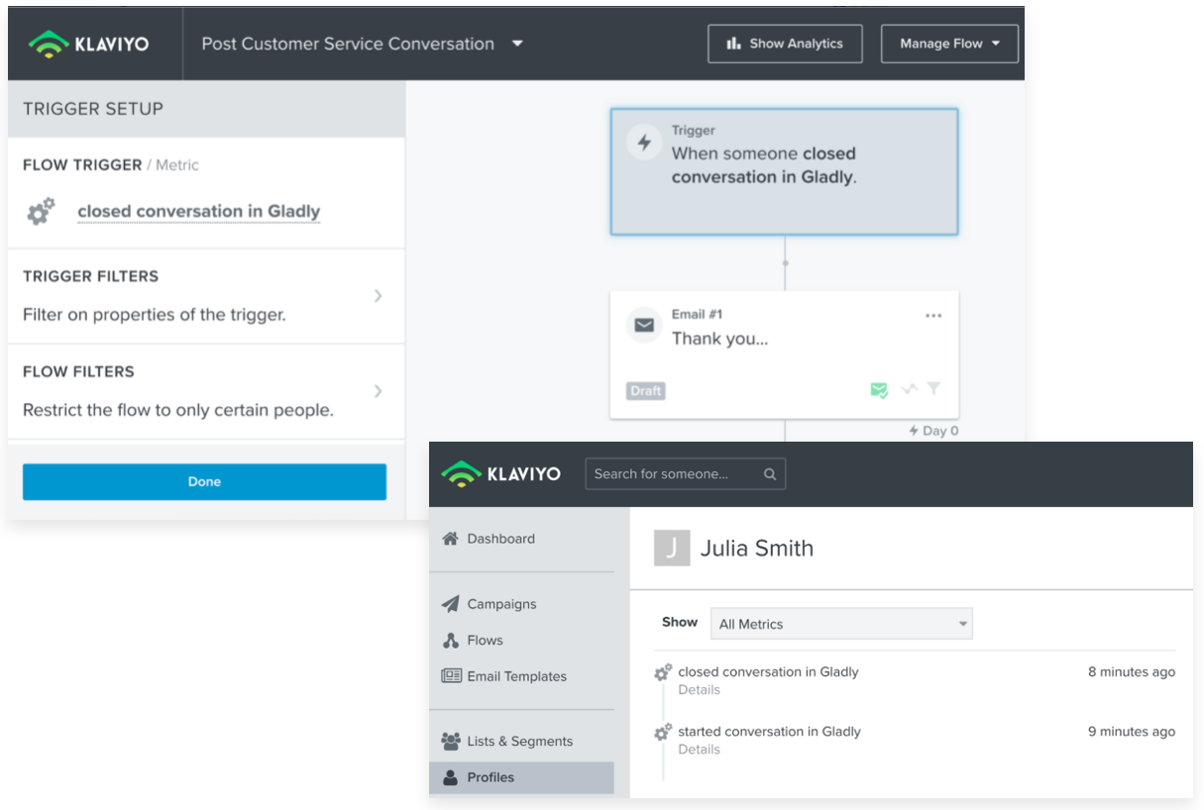Viewport: 1204px width, 810px height.
Task: Click the Day 0 marker below Email #1
Action: tap(933, 431)
